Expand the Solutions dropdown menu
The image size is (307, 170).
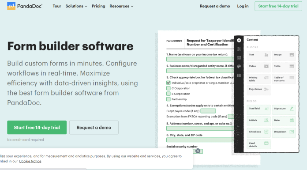(x=76, y=6)
